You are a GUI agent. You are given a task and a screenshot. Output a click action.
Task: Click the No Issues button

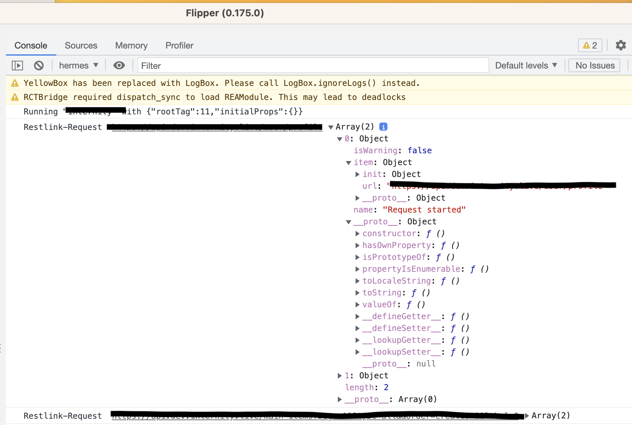[x=594, y=65]
